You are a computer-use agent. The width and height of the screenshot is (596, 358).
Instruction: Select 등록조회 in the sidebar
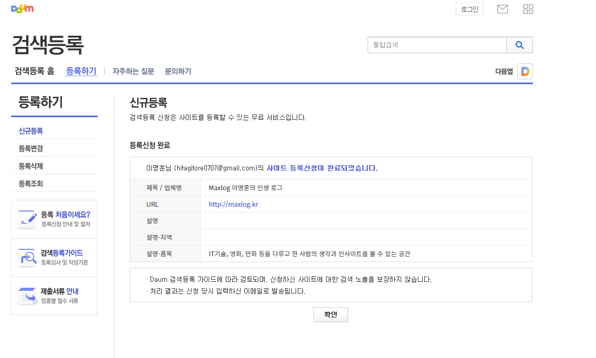click(x=31, y=184)
